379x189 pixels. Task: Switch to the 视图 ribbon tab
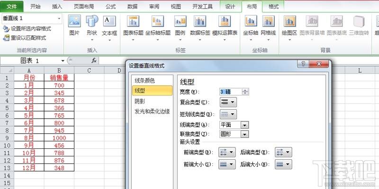tap(176, 7)
